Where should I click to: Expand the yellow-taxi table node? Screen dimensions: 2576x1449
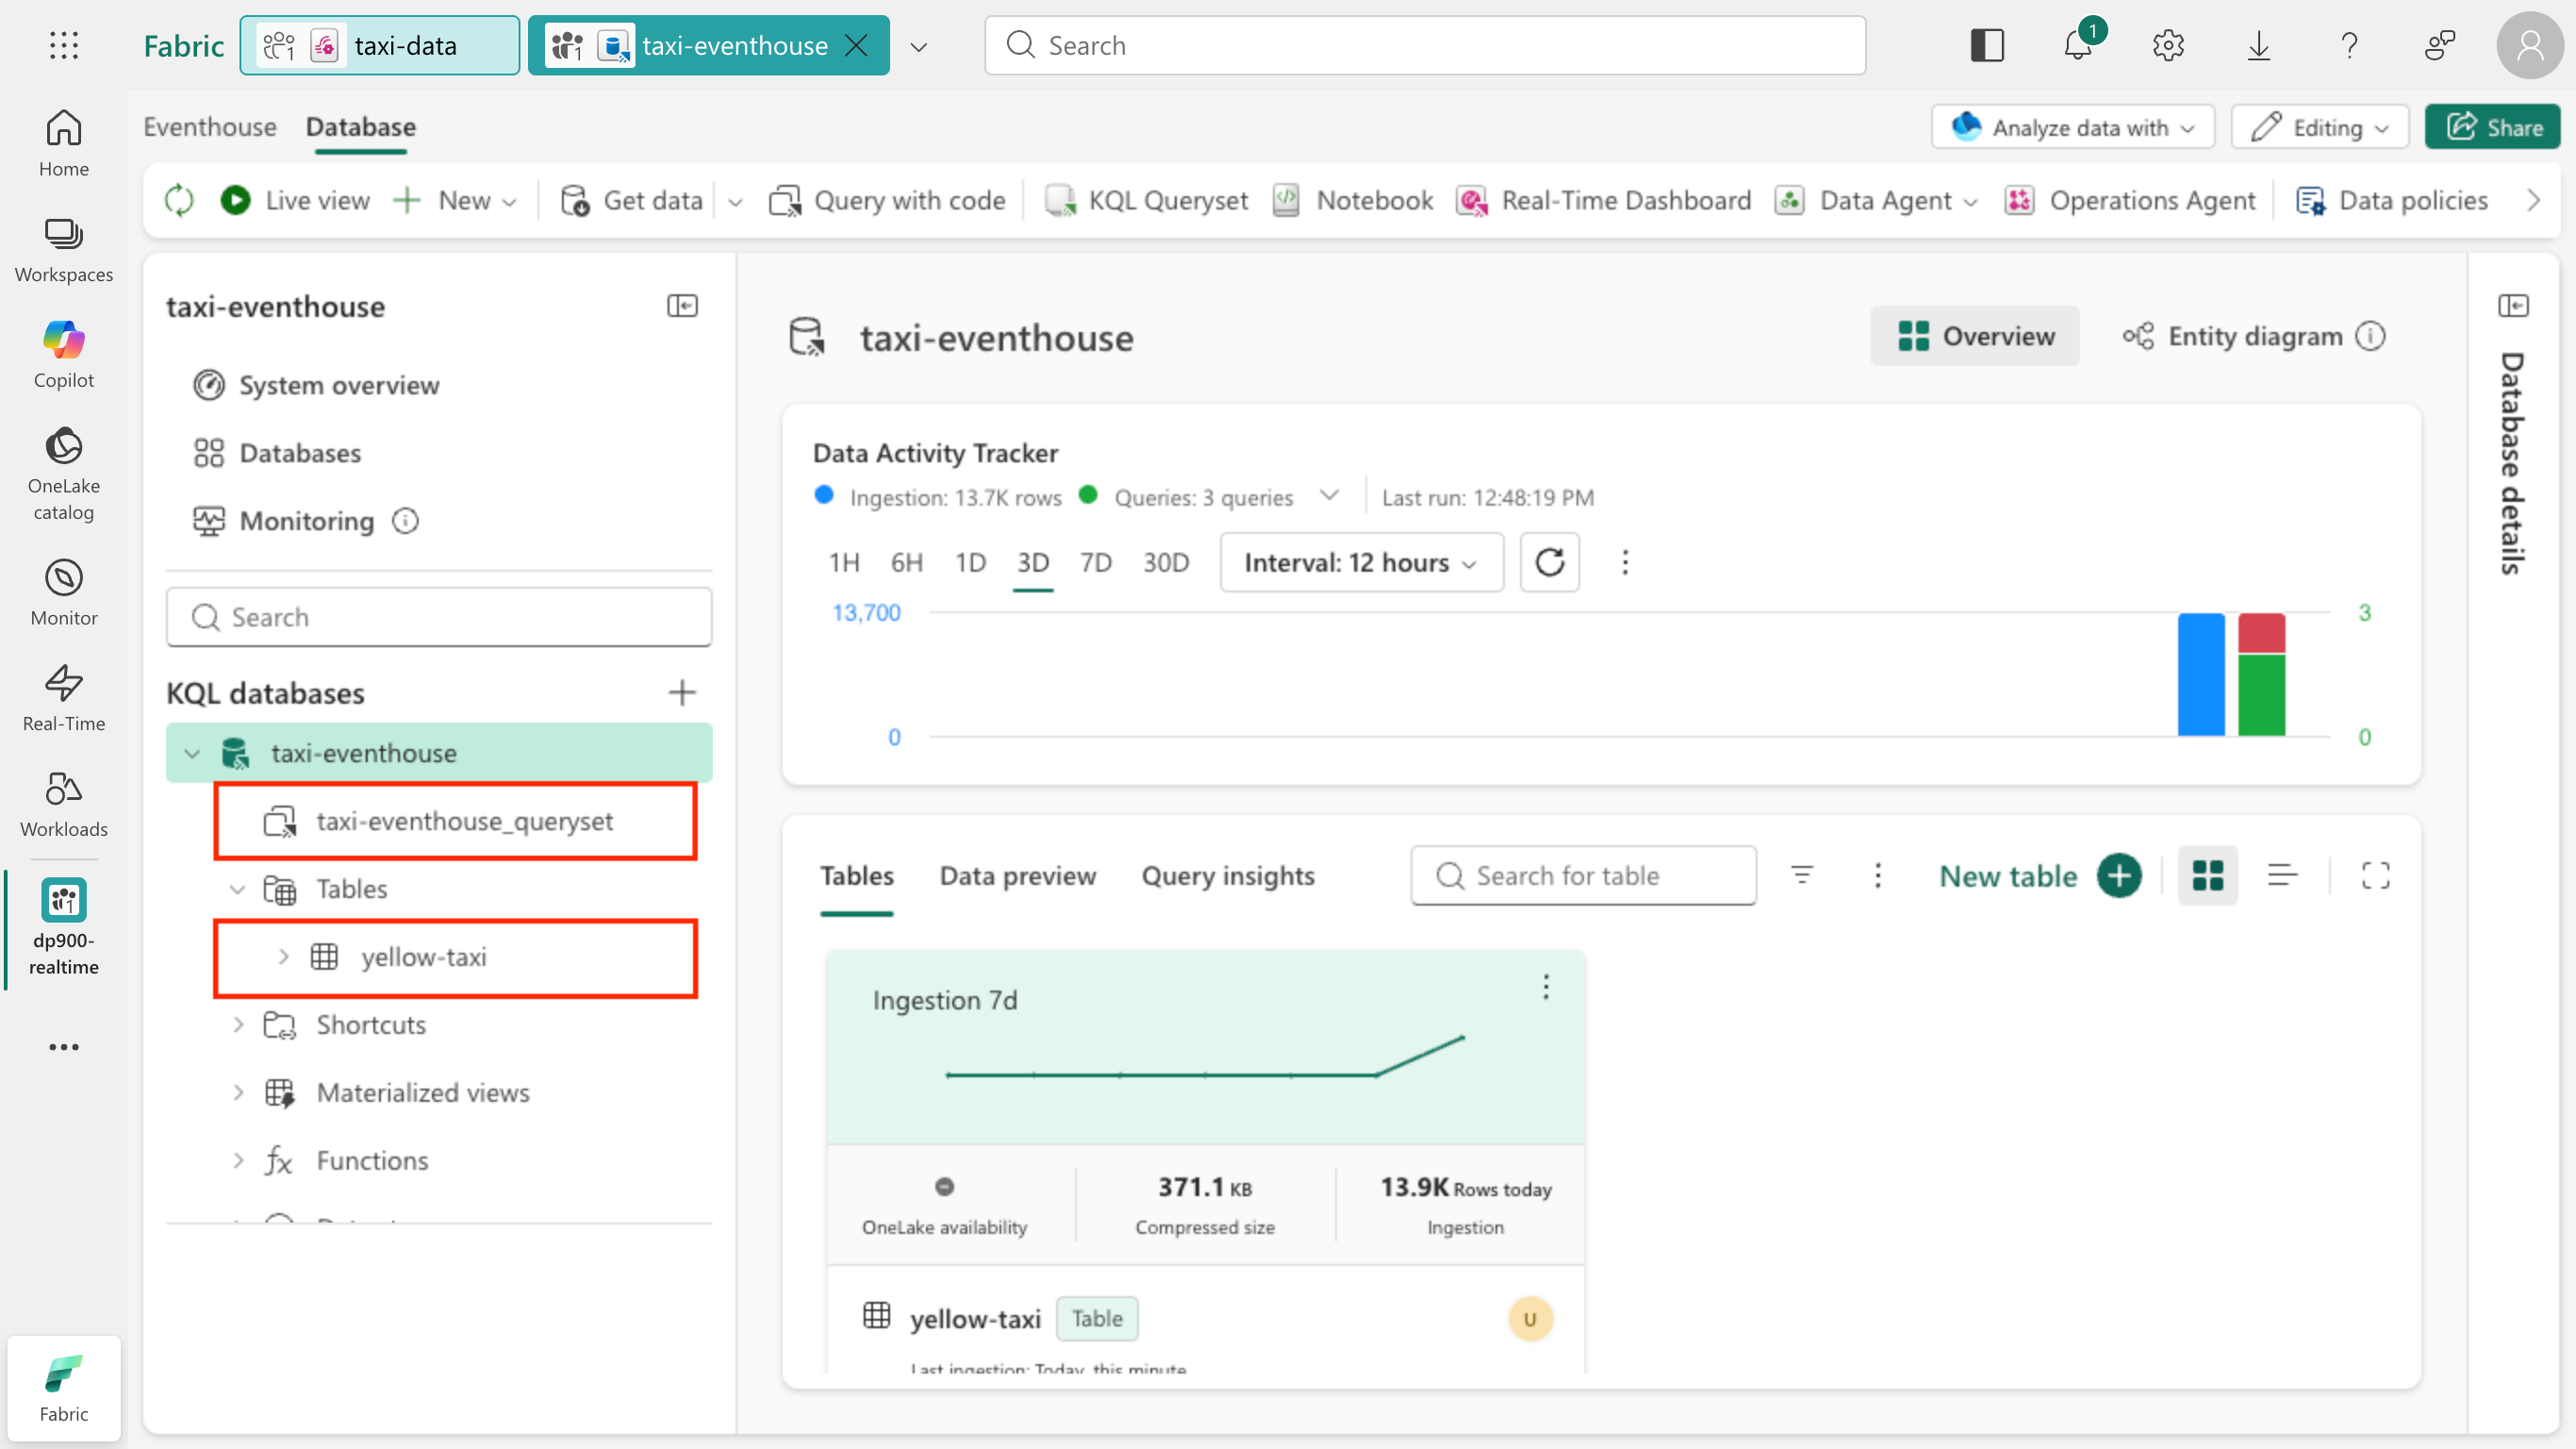point(284,957)
